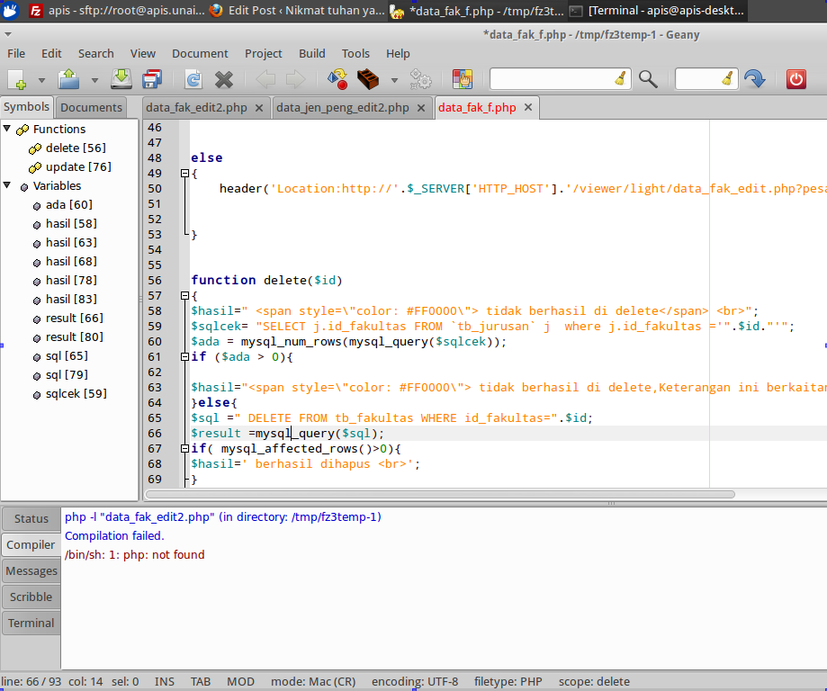The image size is (827, 691).
Task: Switch to data_jen_peng_edit2.php tab
Action: (342, 107)
